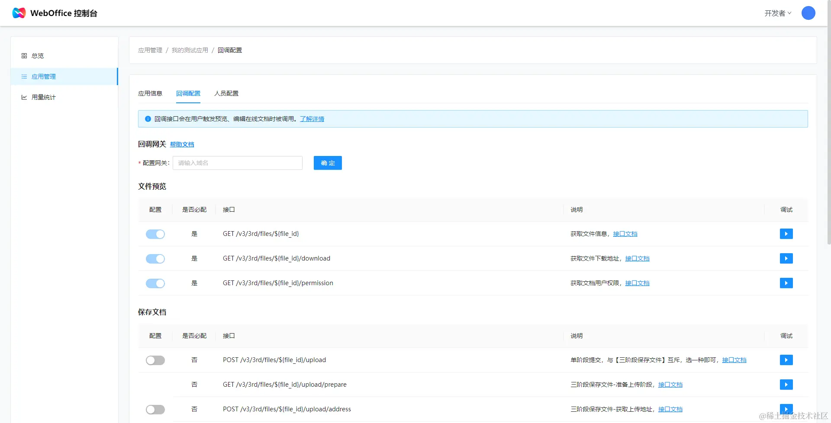Click text POST /v3/3rd/files/${file_id}/upload/address

[287, 409]
